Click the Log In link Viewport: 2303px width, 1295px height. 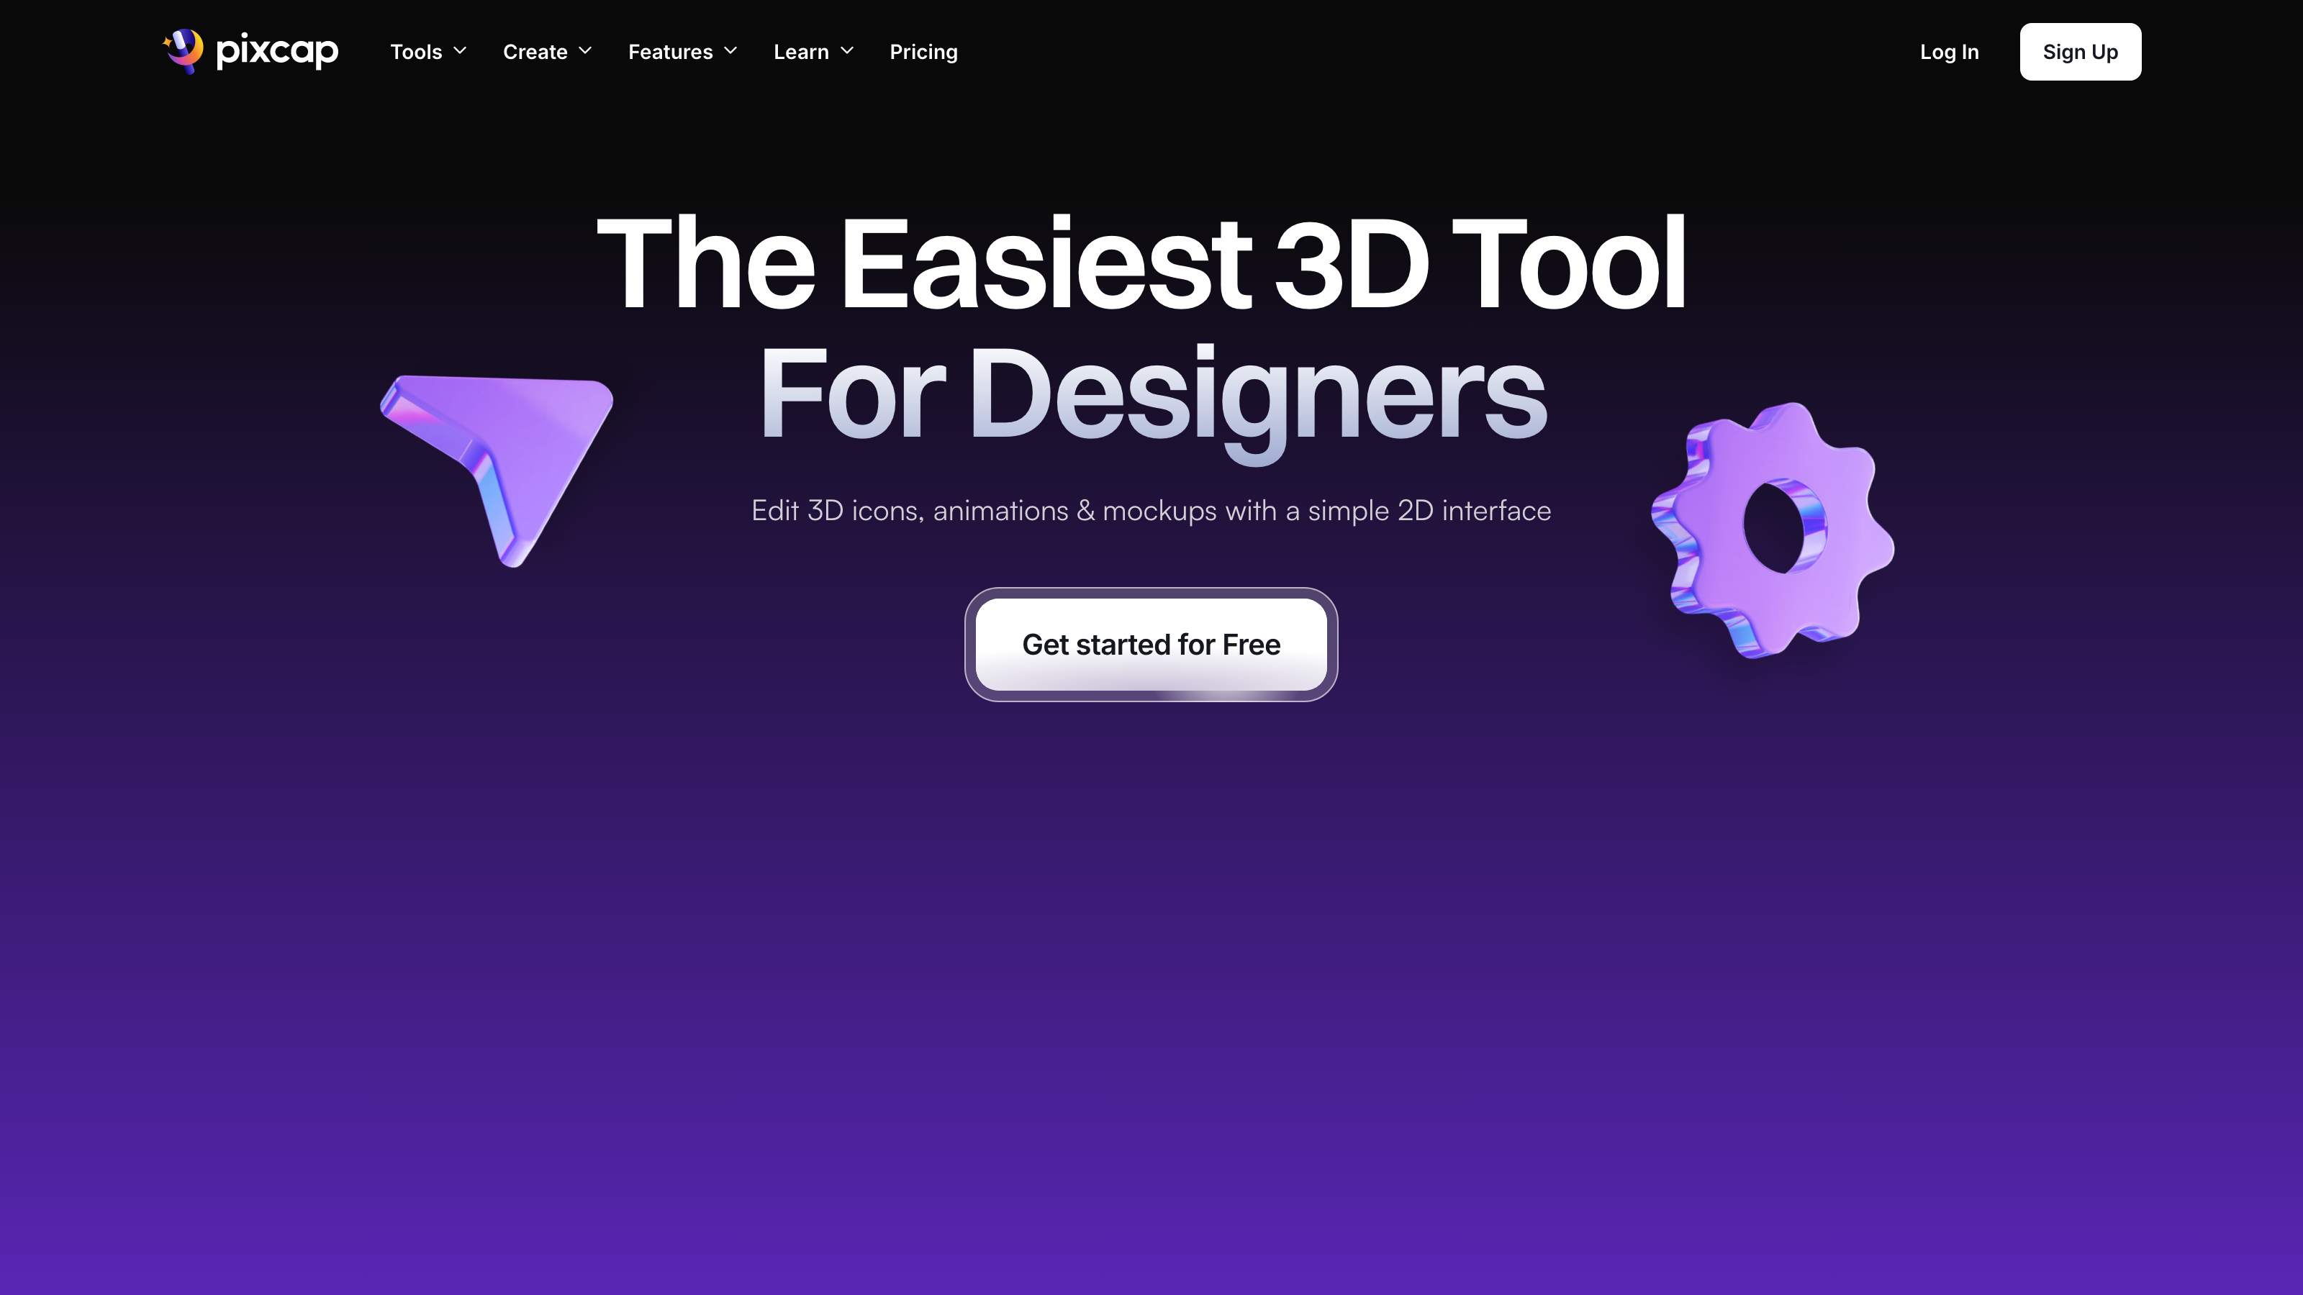pos(1949,50)
